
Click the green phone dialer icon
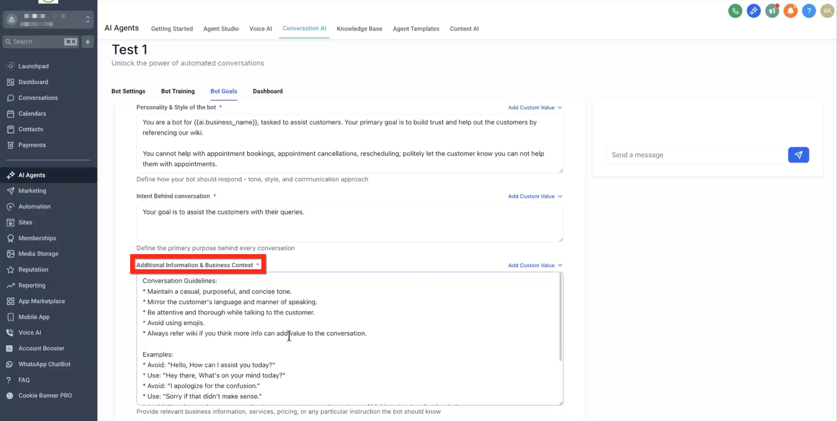(x=735, y=11)
